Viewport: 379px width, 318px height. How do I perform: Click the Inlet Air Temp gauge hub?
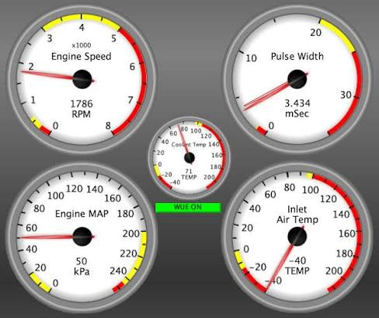click(x=297, y=236)
